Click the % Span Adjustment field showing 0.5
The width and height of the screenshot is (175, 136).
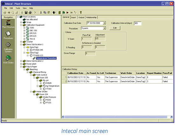click(x=100, y=39)
